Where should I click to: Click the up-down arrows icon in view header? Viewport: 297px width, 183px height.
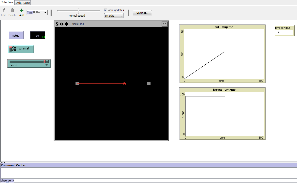point(66,24)
